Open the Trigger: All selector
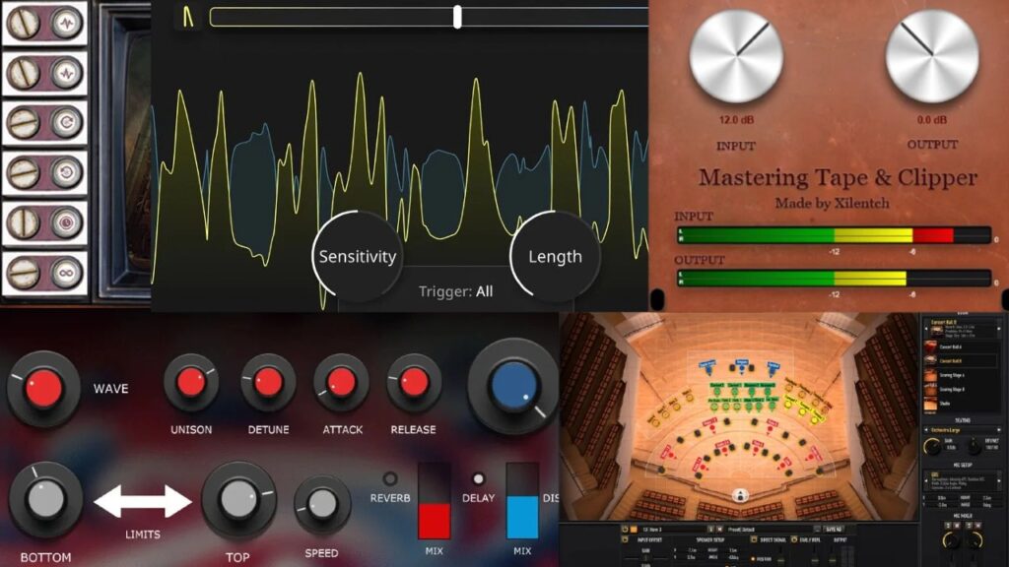This screenshot has height=567, width=1009. pyautogui.click(x=458, y=291)
